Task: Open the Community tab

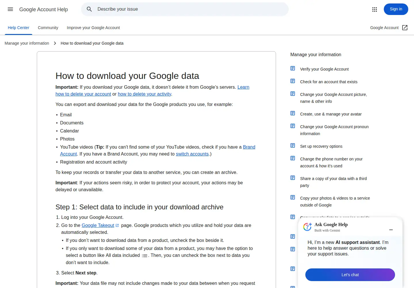Action: (48, 28)
